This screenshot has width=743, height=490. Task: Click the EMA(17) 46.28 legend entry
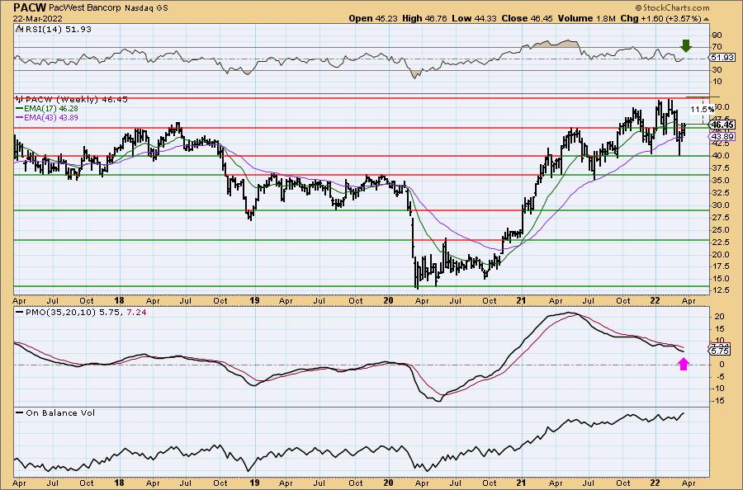tap(47, 109)
